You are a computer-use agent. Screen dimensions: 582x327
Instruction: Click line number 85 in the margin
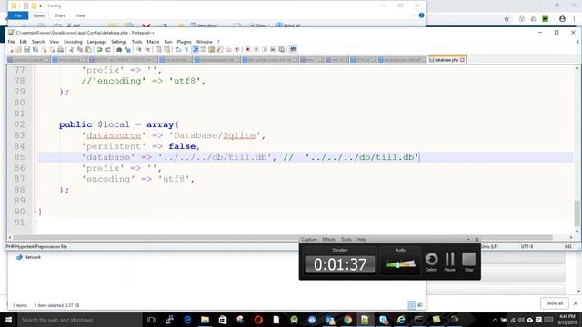[20, 157]
